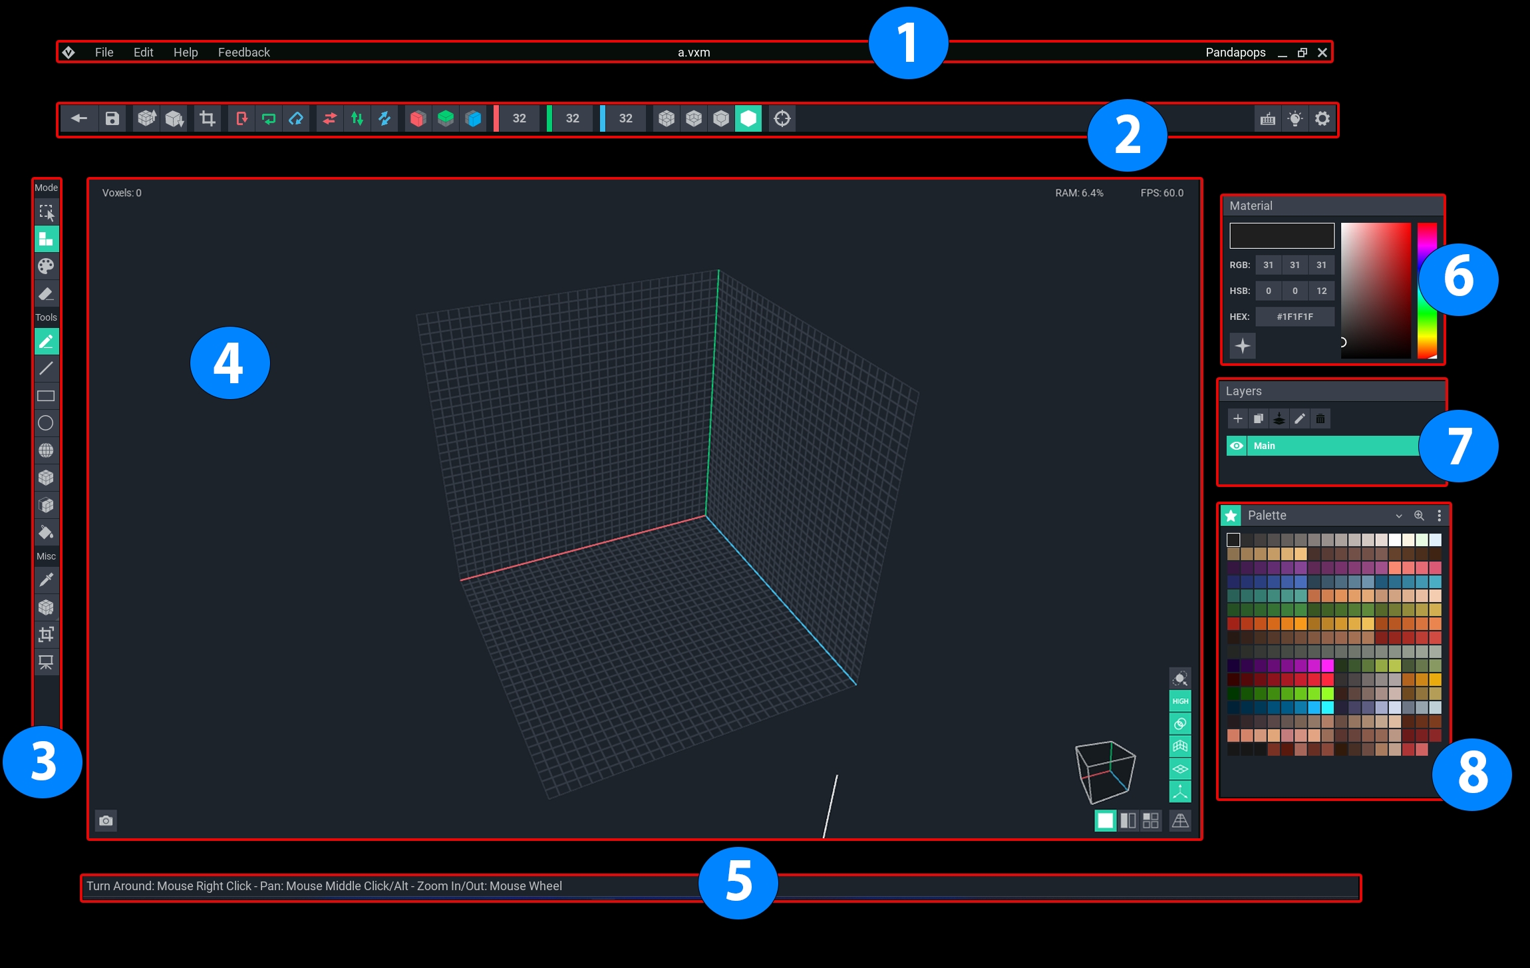Add a new layer with plus button

pyautogui.click(x=1238, y=419)
